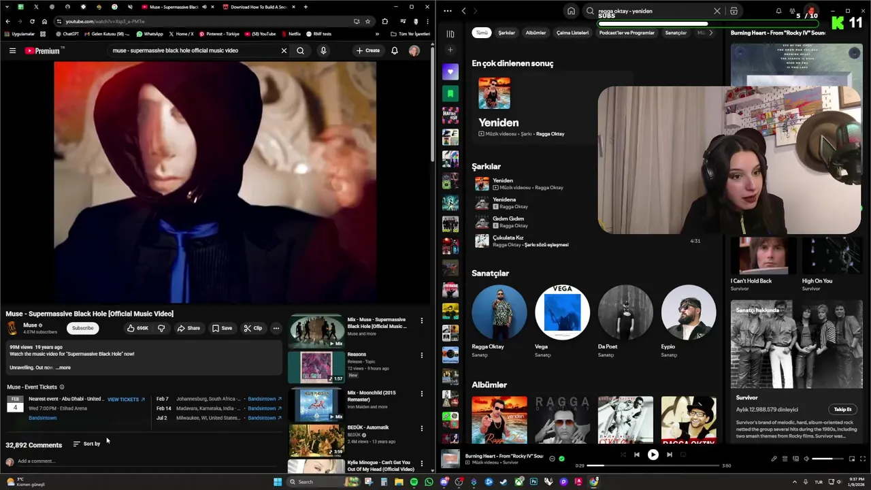Open the Netflix bookmark
The image size is (871, 490).
coord(291,34)
